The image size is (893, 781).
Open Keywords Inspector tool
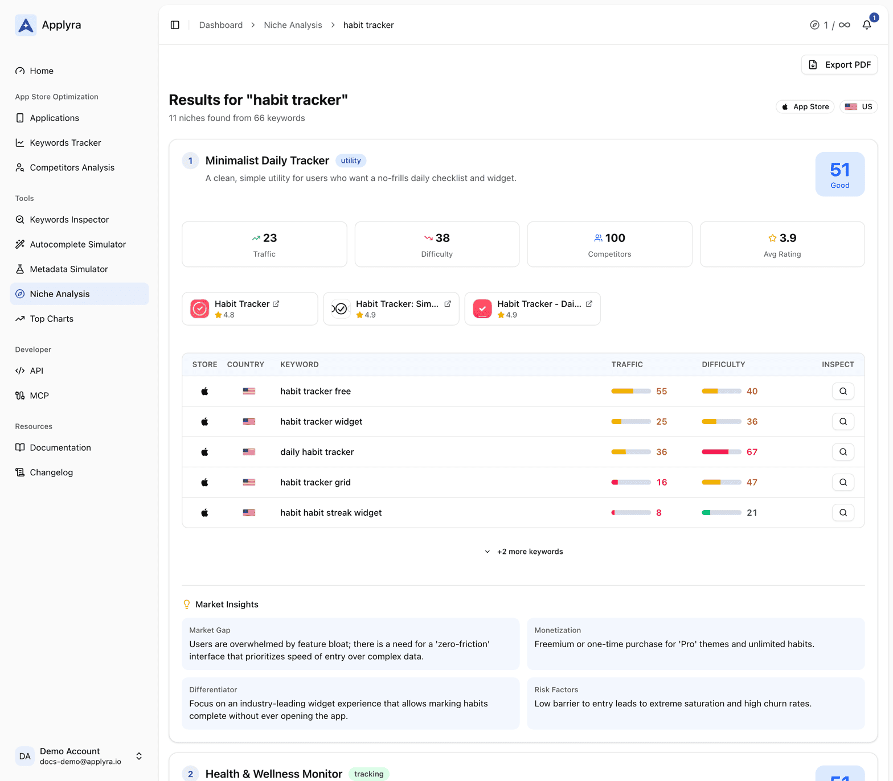coord(79,220)
